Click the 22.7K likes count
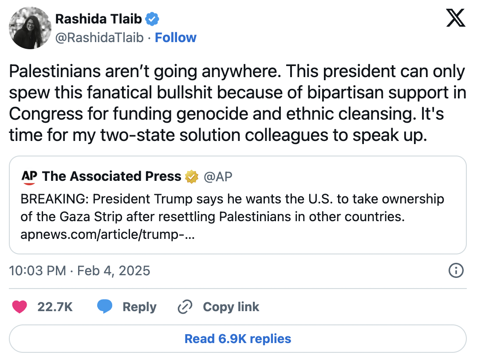The width and height of the screenshot is (477, 363). click(55, 307)
